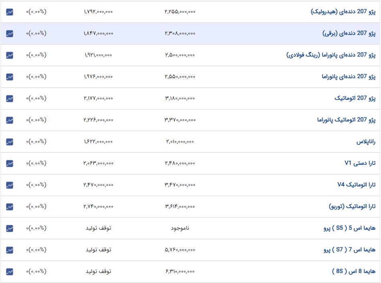
Task: Select factory price ۱,۶۲۲,۰۰۰,۰۰۰
Action: (98, 141)
